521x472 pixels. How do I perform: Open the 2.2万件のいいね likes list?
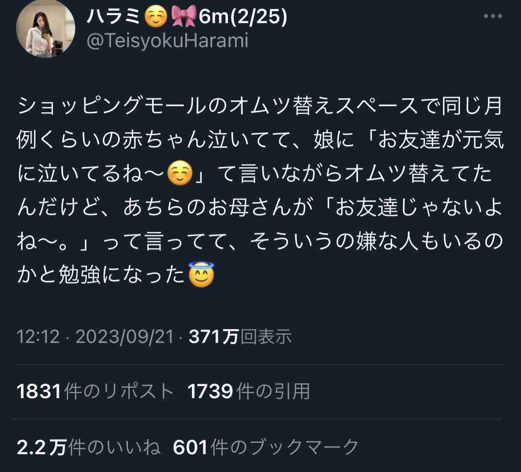tap(89, 447)
